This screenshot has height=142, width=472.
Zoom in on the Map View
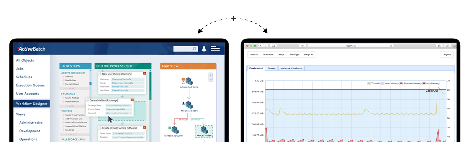[x=211, y=75]
